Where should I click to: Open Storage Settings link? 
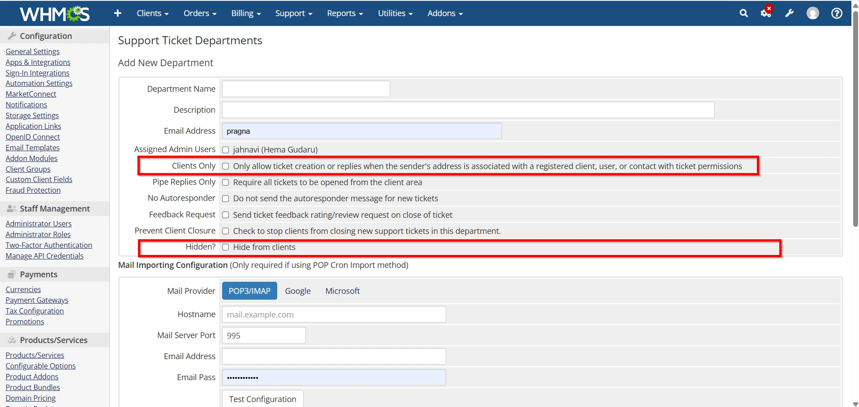coord(32,115)
